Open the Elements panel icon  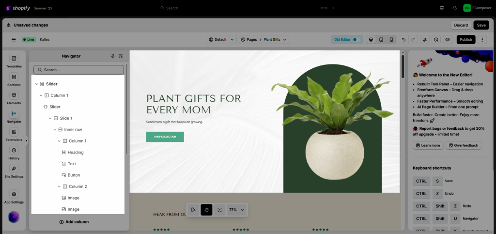click(14, 95)
